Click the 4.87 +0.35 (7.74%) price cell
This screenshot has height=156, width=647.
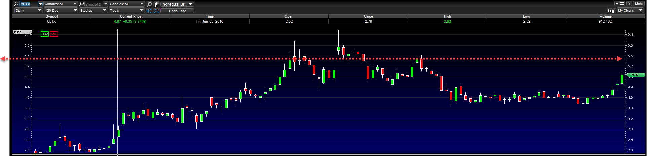tap(130, 21)
